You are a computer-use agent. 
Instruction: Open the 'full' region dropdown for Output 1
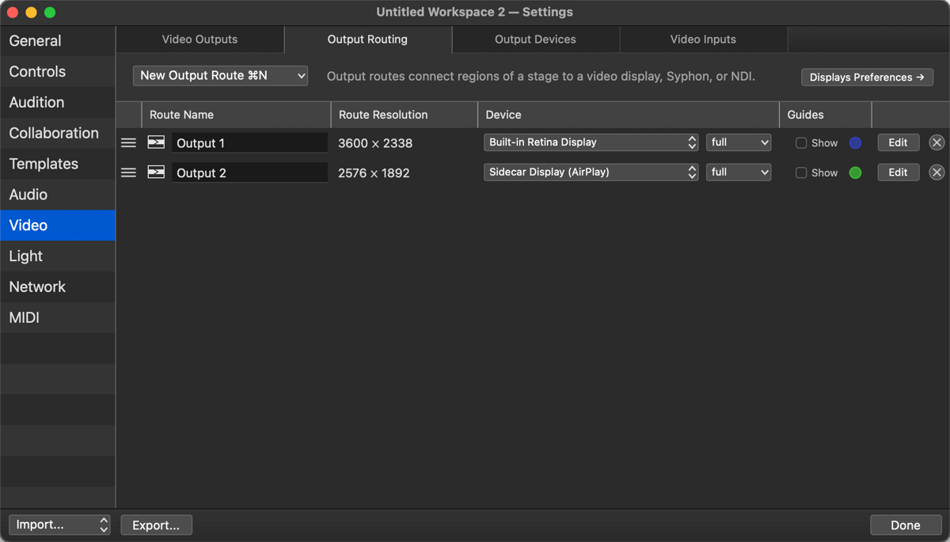[739, 142]
